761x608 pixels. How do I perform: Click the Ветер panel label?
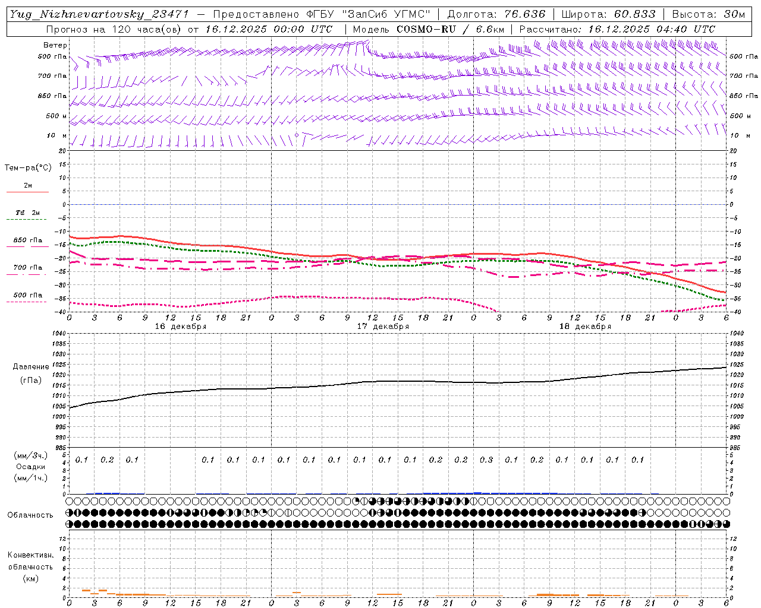(55, 45)
